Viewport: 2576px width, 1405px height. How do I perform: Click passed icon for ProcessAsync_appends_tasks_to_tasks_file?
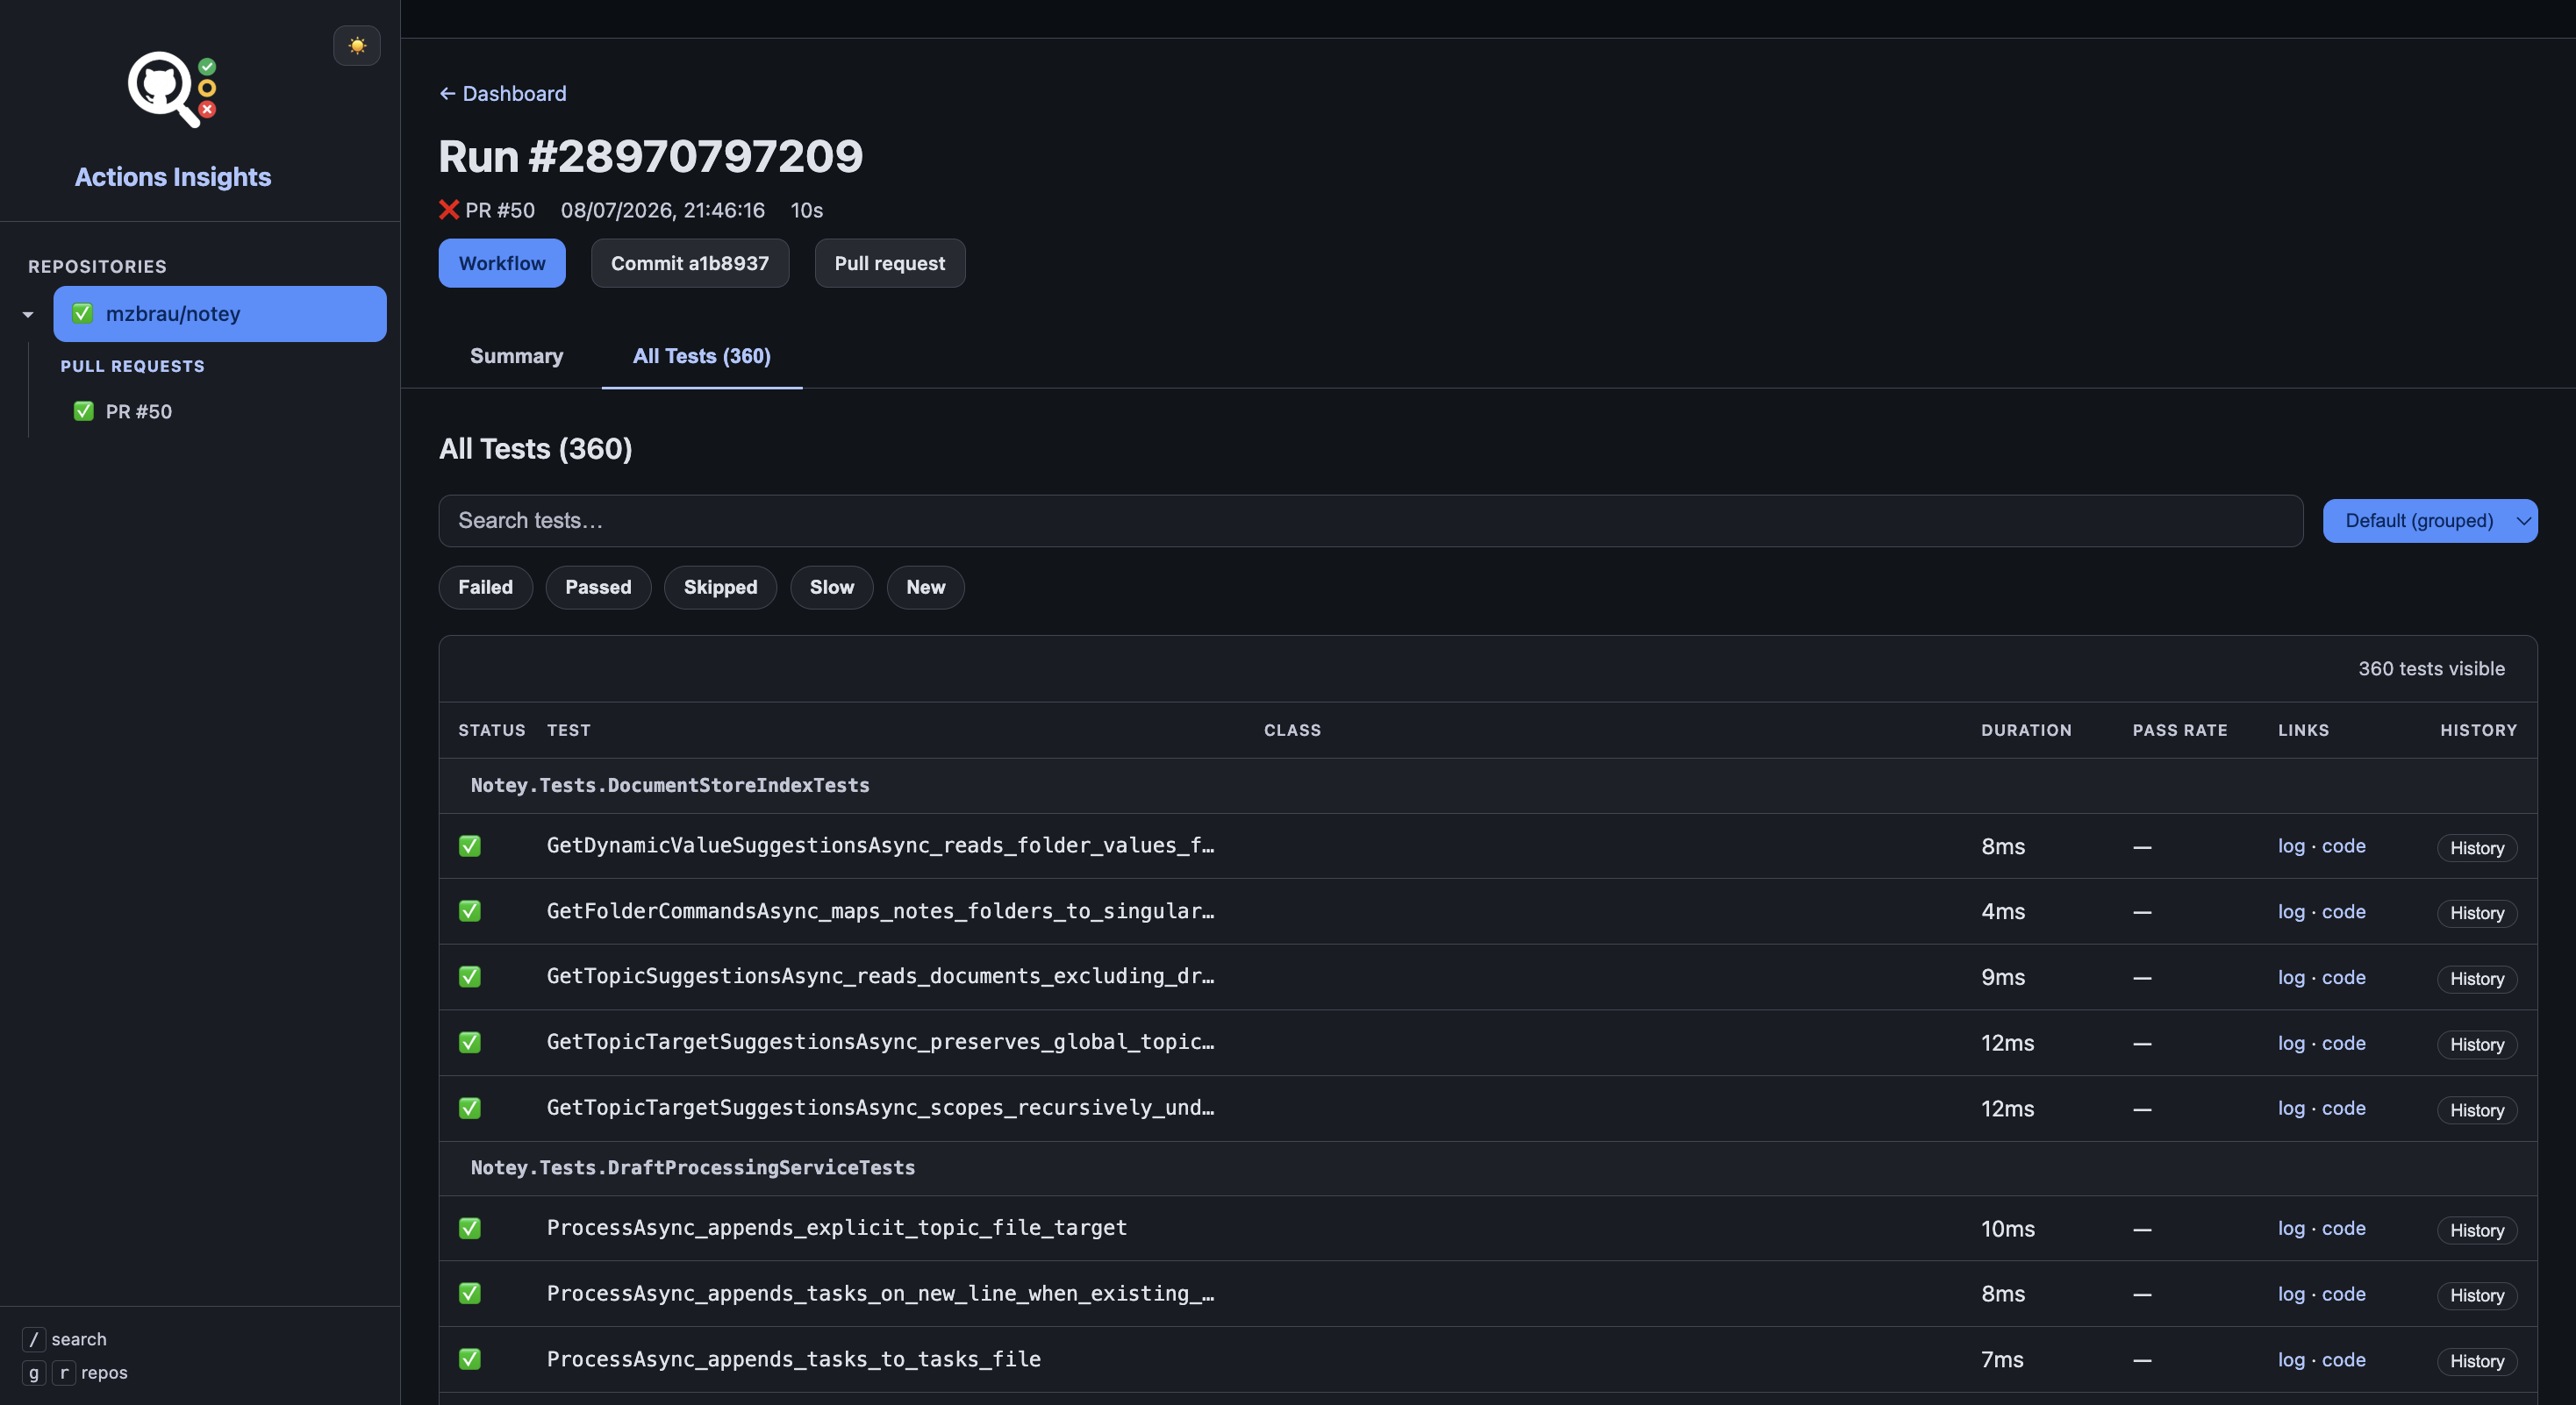[x=470, y=1359]
